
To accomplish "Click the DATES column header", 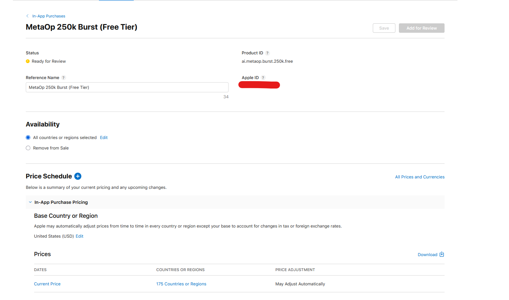I will click(40, 270).
